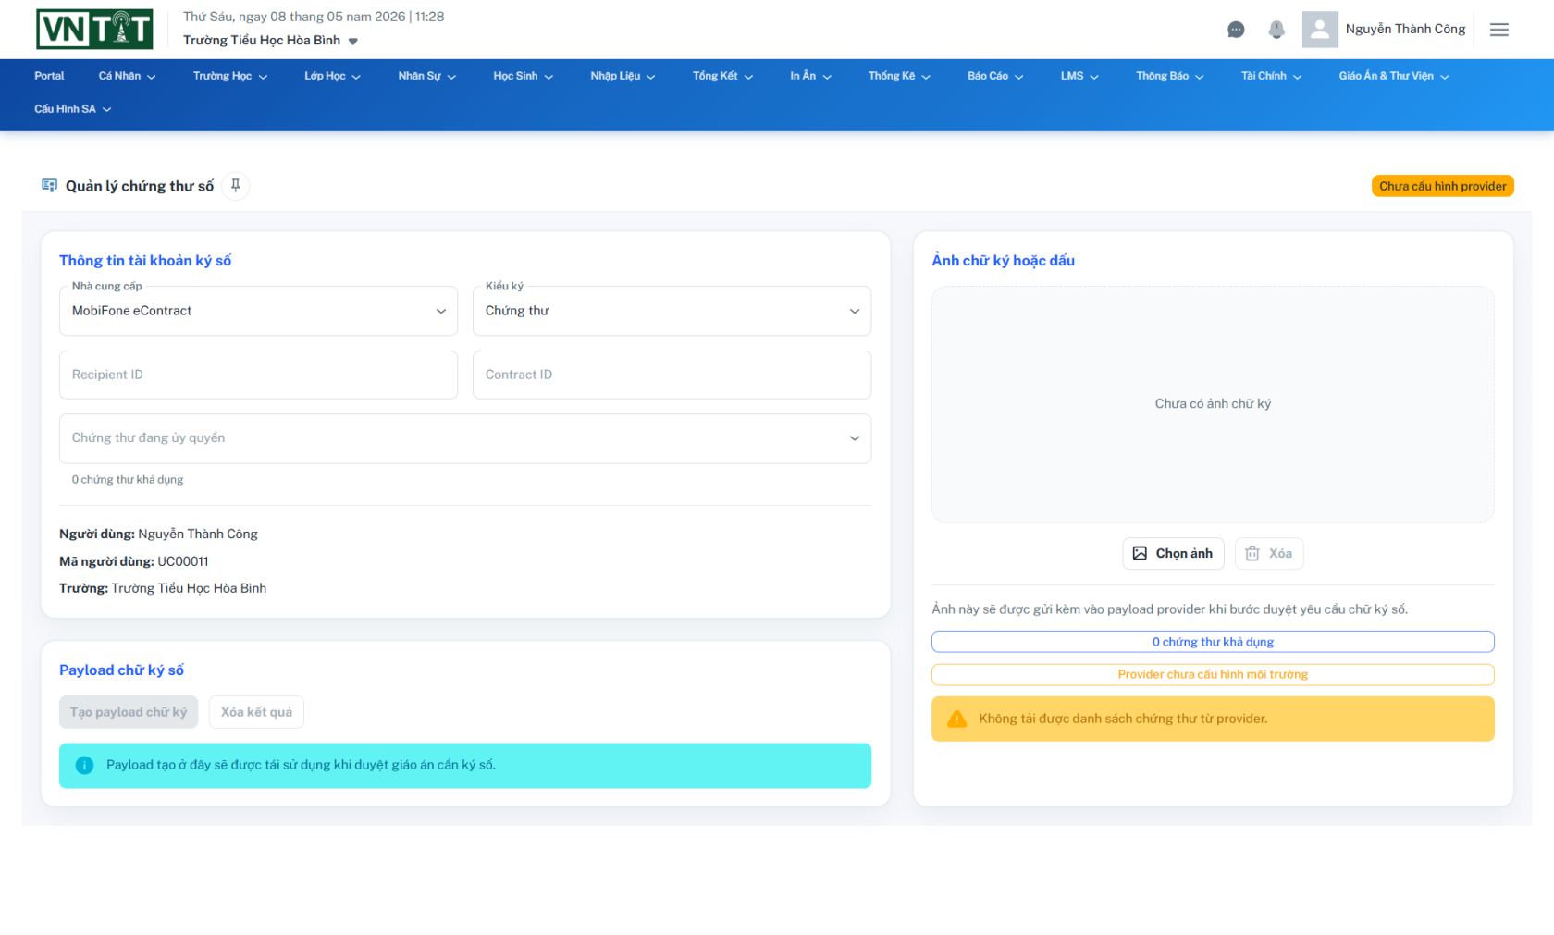Click Xóa kết quả button
The image size is (1554, 935).
point(256,712)
